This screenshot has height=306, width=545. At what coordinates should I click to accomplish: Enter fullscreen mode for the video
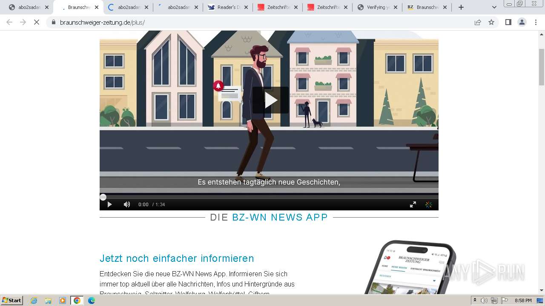pyautogui.click(x=413, y=204)
